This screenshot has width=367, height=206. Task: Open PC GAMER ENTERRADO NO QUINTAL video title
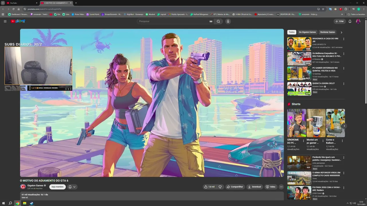tap(325, 69)
